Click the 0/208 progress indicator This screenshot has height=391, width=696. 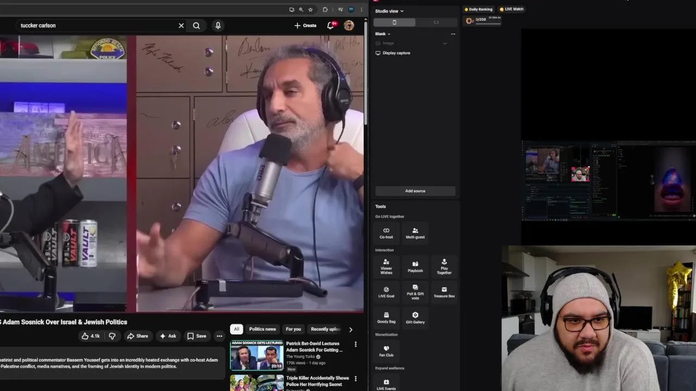pyautogui.click(x=483, y=21)
